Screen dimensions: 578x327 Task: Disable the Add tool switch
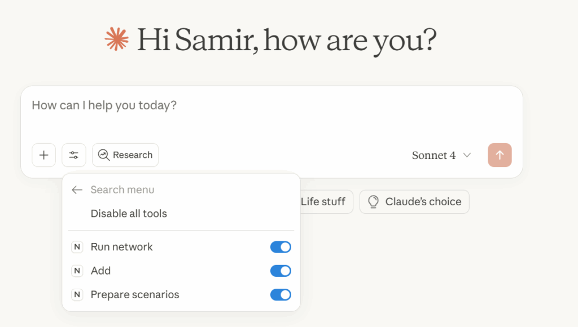[x=281, y=271]
